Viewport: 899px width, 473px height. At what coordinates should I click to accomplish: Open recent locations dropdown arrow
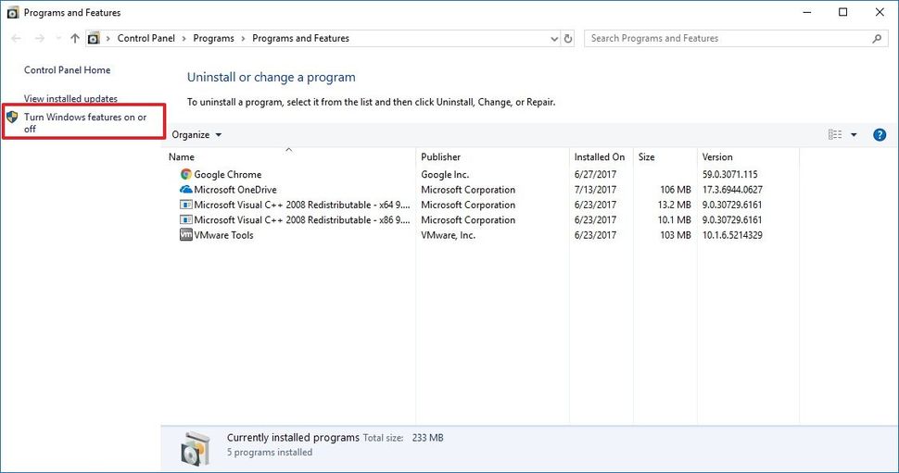pos(58,39)
